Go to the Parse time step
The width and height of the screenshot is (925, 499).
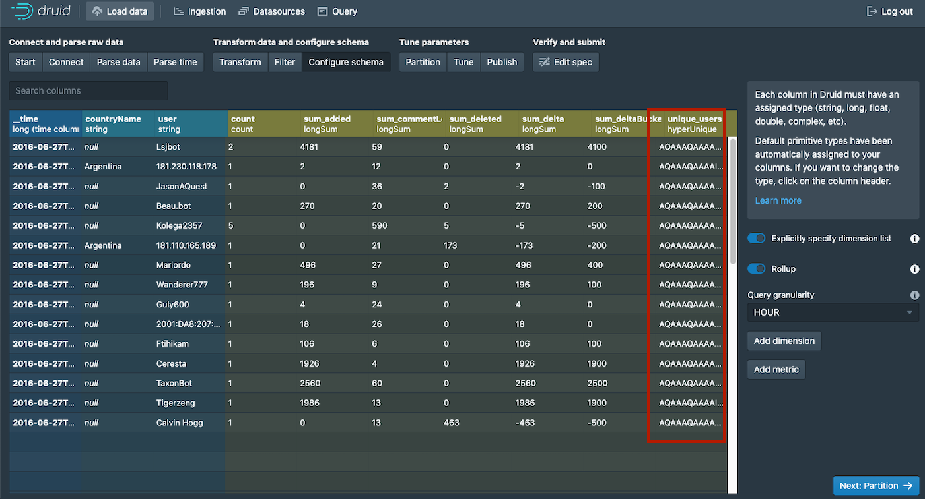(176, 62)
